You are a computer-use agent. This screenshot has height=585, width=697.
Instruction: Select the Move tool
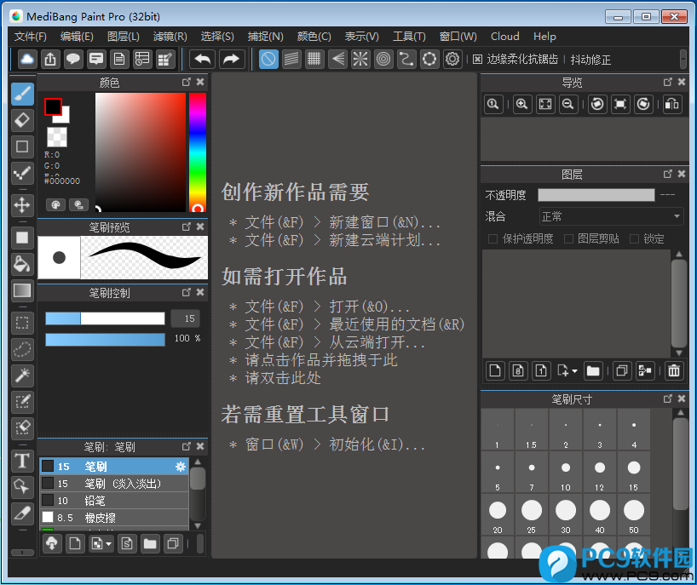point(22,205)
